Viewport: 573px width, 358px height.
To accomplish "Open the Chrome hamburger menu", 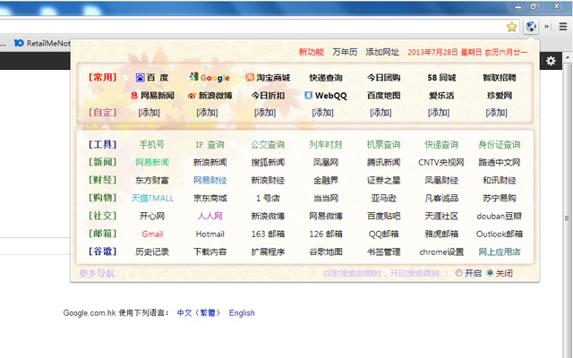I will coord(563,27).
